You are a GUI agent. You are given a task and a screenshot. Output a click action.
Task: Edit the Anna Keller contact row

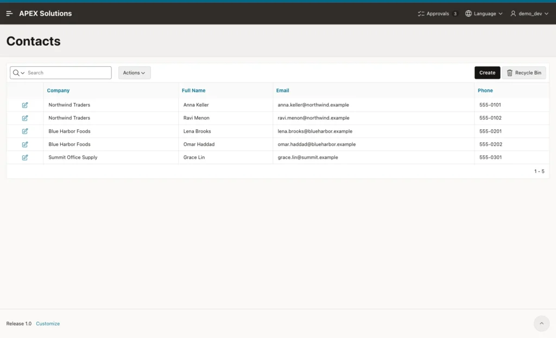25,105
